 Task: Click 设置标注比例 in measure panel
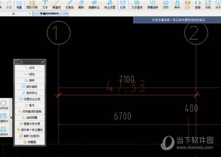tap(30, 99)
